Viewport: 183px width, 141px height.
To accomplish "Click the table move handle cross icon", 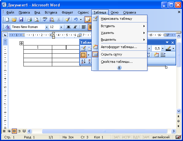I will (x=21, y=43).
